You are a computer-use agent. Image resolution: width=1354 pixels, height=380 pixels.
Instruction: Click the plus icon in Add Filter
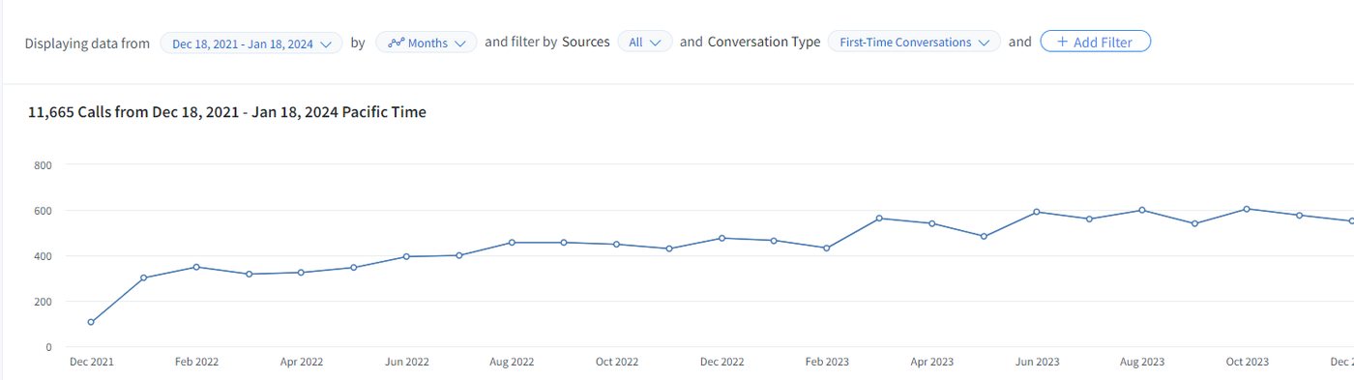[x=1062, y=42]
